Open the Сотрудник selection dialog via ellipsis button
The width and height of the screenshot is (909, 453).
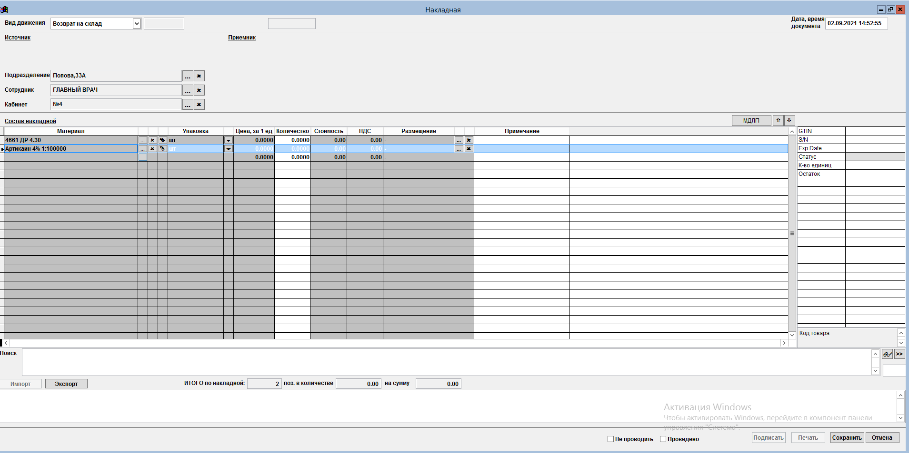[x=188, y=90]
